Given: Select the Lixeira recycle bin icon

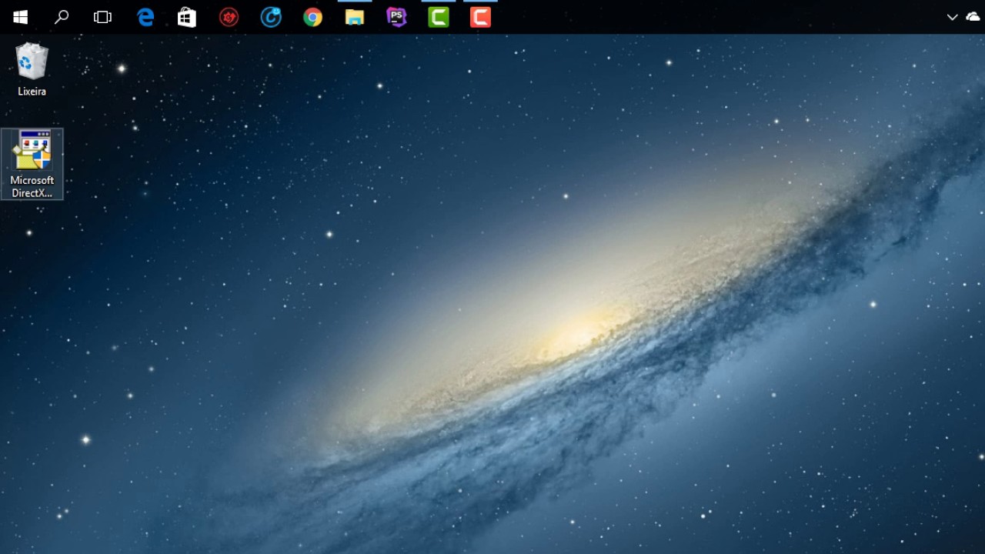Looking at the screenshot, I should point(32,62).
